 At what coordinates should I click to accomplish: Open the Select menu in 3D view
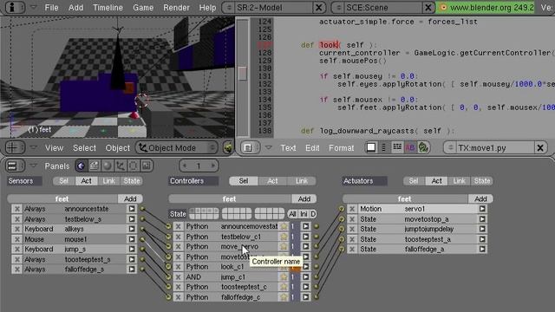(x=84, y=148)
